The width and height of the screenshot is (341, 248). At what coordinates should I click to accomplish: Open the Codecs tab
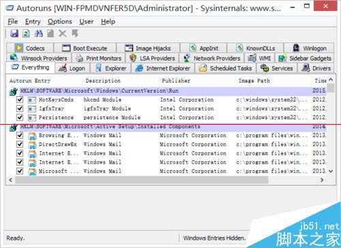coord(30,48)
